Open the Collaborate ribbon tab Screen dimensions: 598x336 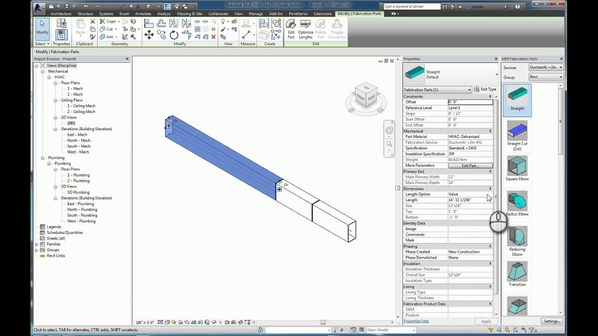coord(218,14)
